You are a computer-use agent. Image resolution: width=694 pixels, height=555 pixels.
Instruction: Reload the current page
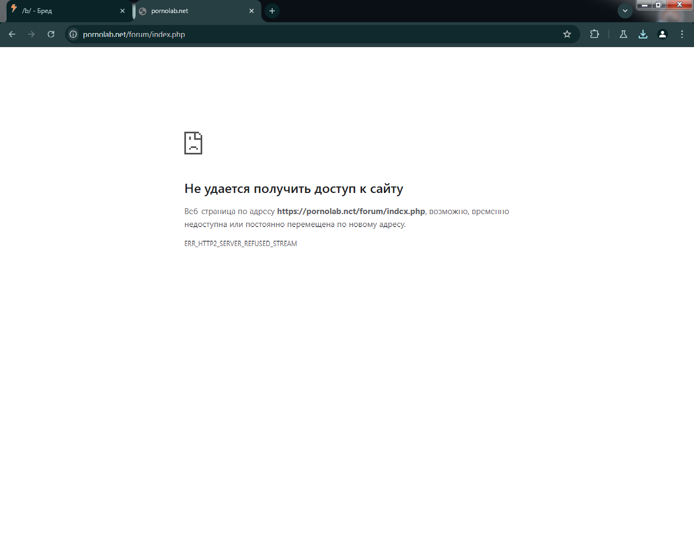pyautogui.click(x=51, y=34)
